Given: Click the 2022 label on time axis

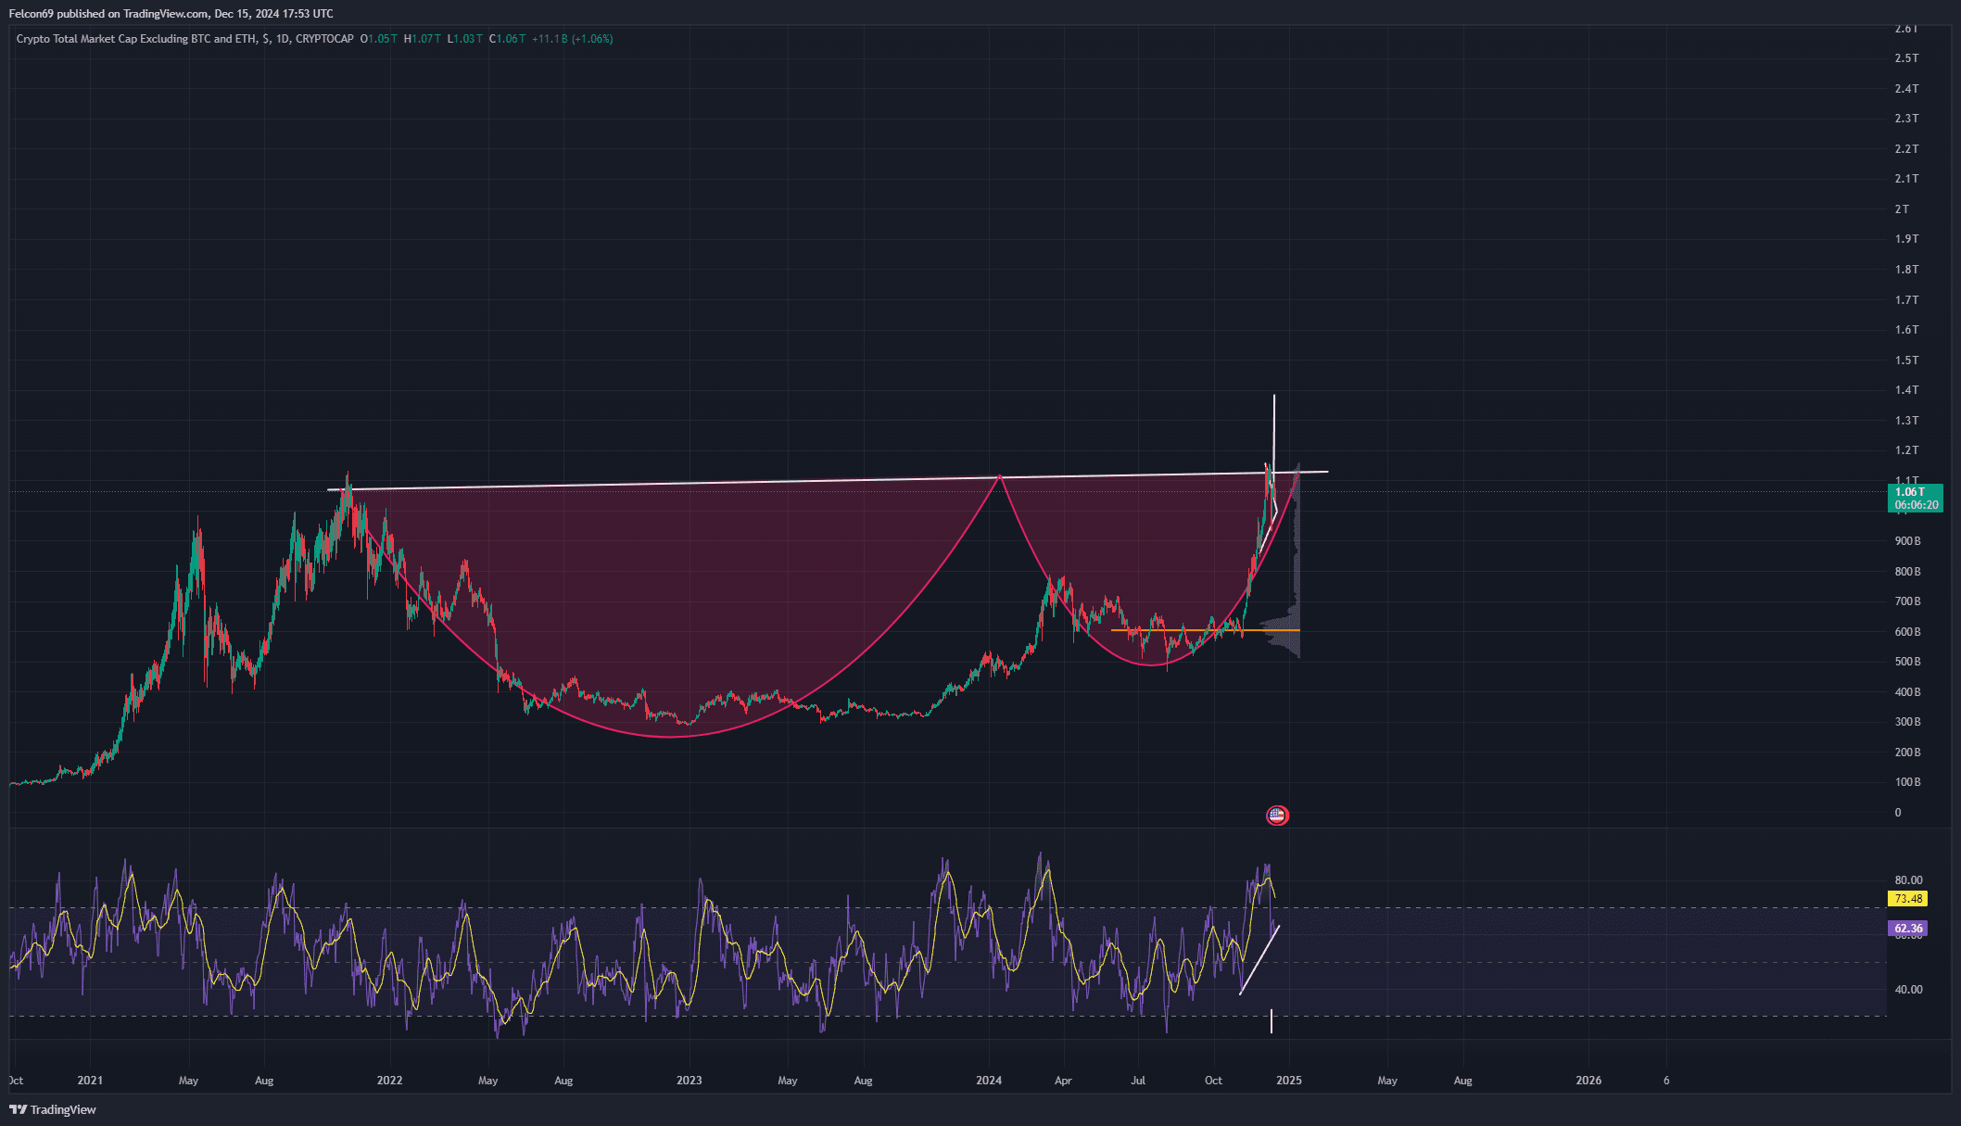Looking at the screenshot, I should (390, 1081).
